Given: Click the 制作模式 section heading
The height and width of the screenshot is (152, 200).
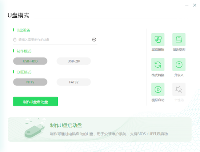Looking at the screenshot, I should [x=24, y=51].
